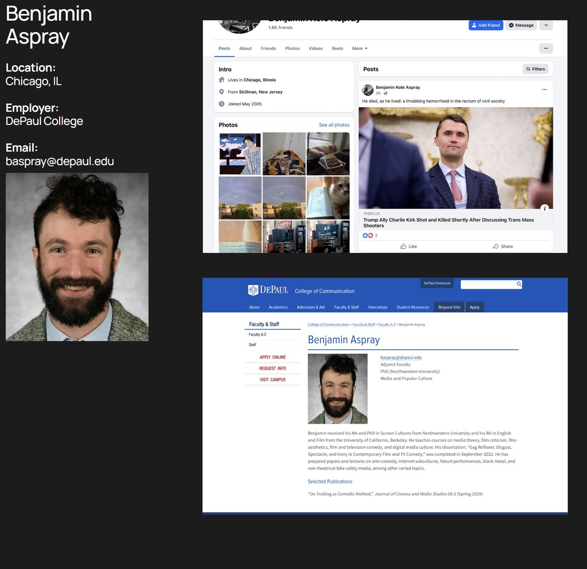The width and height of the screenshot is (587, 569).
Task: Click See all photos link
Action: coord(334,125)
